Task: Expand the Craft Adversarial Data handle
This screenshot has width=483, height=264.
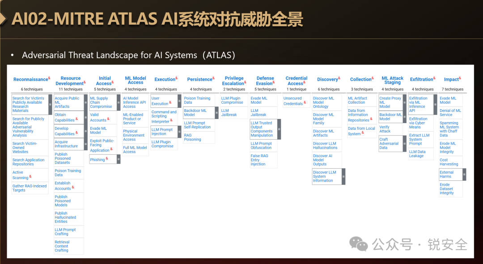Action: [x=404, y=144]
